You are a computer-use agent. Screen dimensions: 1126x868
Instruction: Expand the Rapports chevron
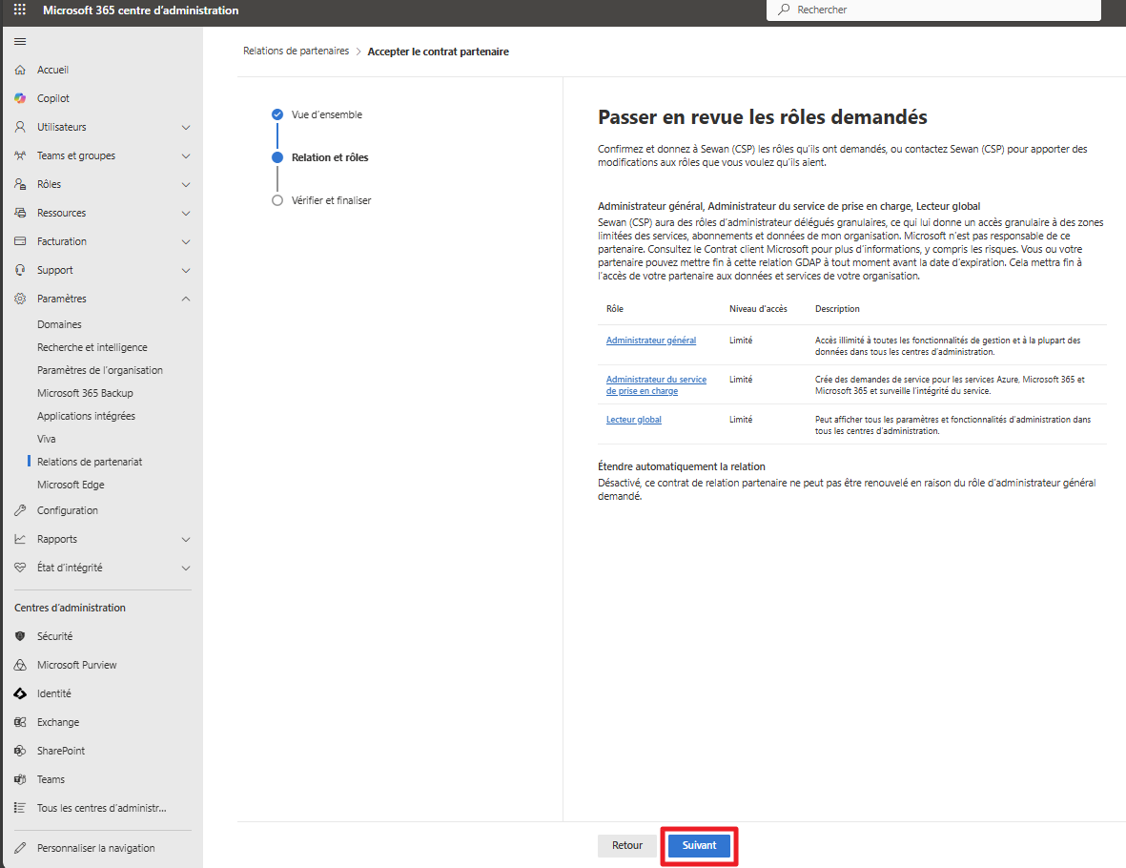pyautogui.click(x=186, y=540)
